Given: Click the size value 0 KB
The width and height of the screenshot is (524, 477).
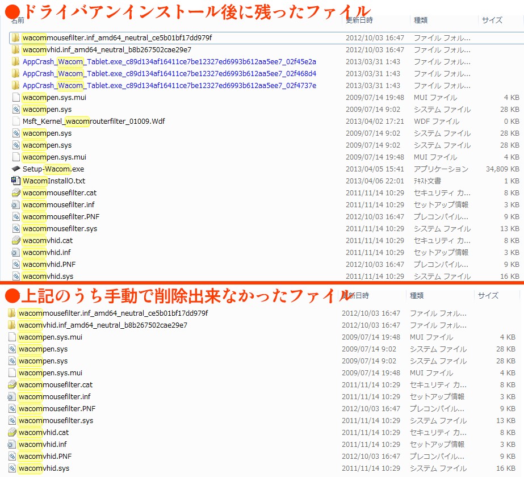Looking at the screenshot, I should tap(512, 122).
